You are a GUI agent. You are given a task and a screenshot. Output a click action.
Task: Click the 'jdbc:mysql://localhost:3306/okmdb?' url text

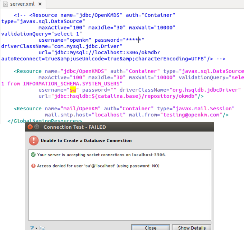(x=107, y=52)
